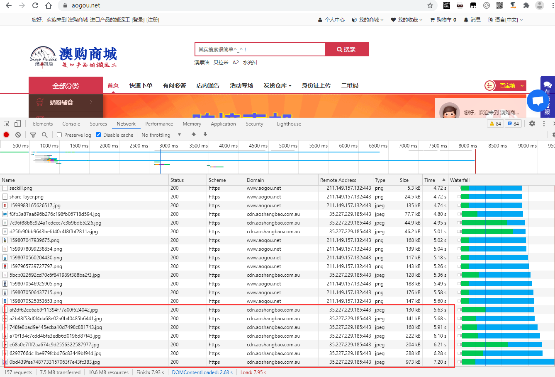Open the Performance tab

point(159,123)
